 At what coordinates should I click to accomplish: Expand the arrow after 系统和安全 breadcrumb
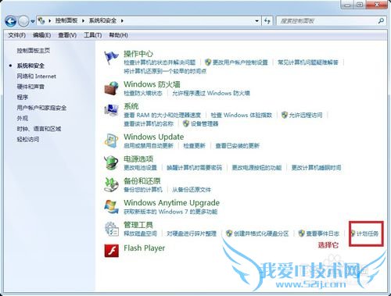pyautogui.click(x=122, y=20)
